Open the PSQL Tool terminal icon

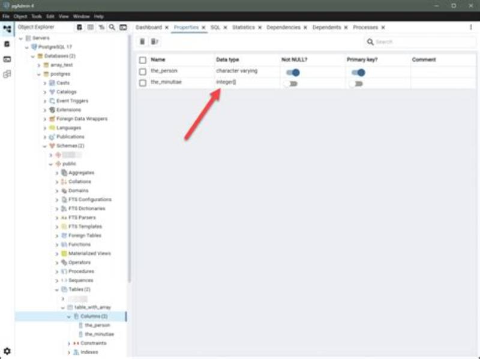click(123, 27)
